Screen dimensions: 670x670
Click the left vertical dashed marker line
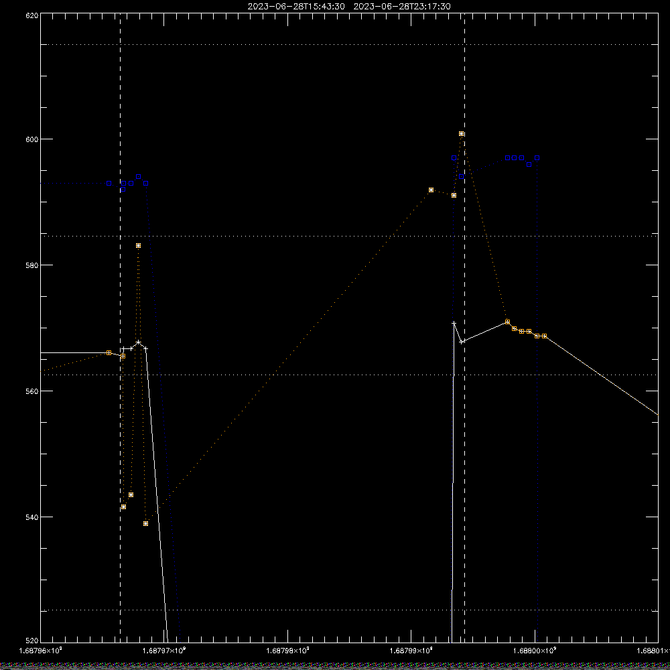coord(120,328)
